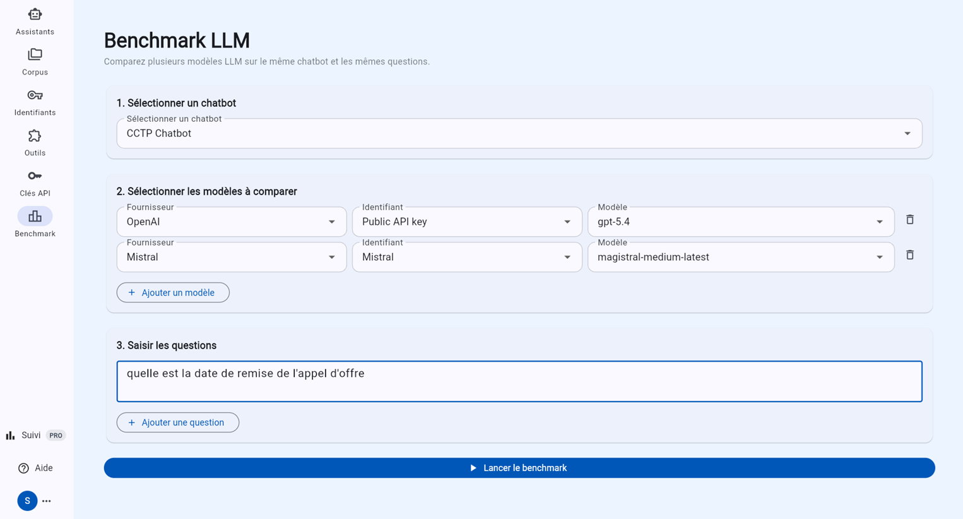The image size is (963, 519).
Task: Open the three-dot menu beside avatar
Action: [x=47, y=501]
